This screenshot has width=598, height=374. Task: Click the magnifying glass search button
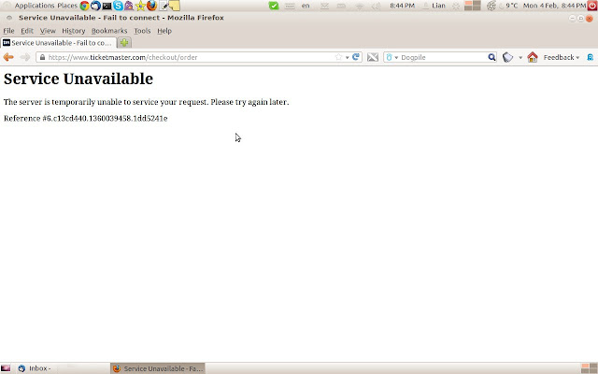(492, 57)
